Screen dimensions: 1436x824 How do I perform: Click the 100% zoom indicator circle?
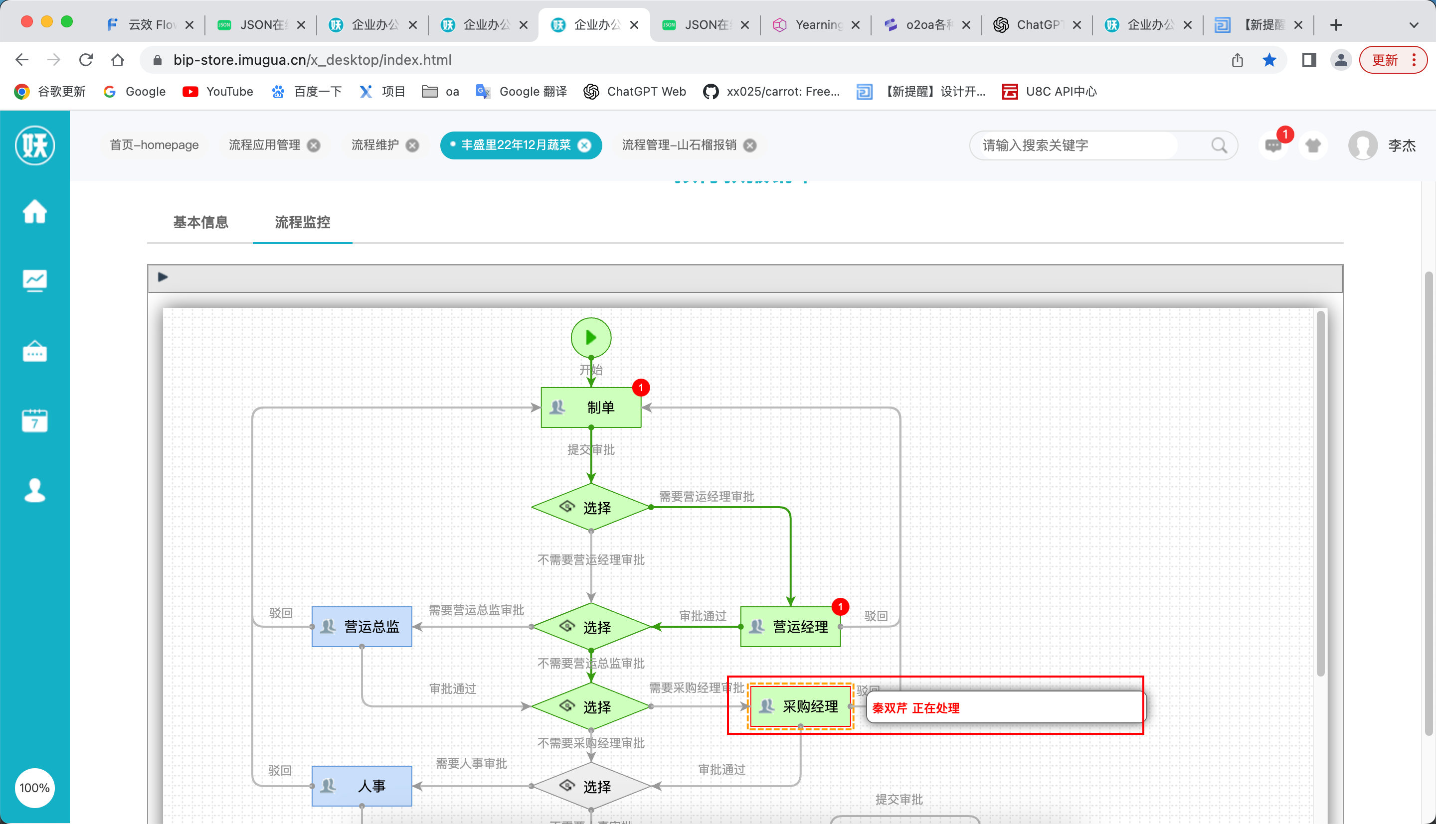click(x=34, y=787)
